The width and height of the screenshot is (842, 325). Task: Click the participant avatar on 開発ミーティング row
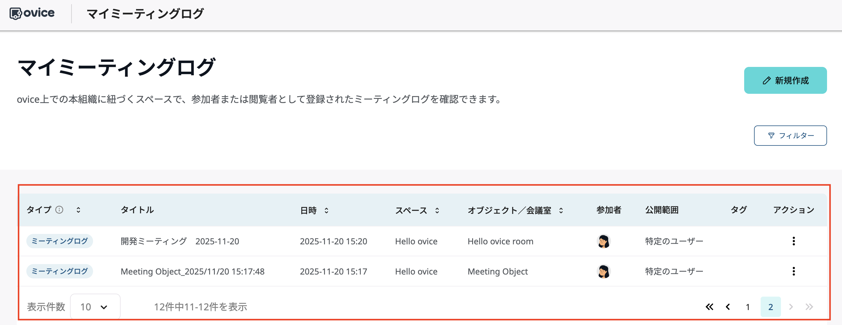click(604, 241)
